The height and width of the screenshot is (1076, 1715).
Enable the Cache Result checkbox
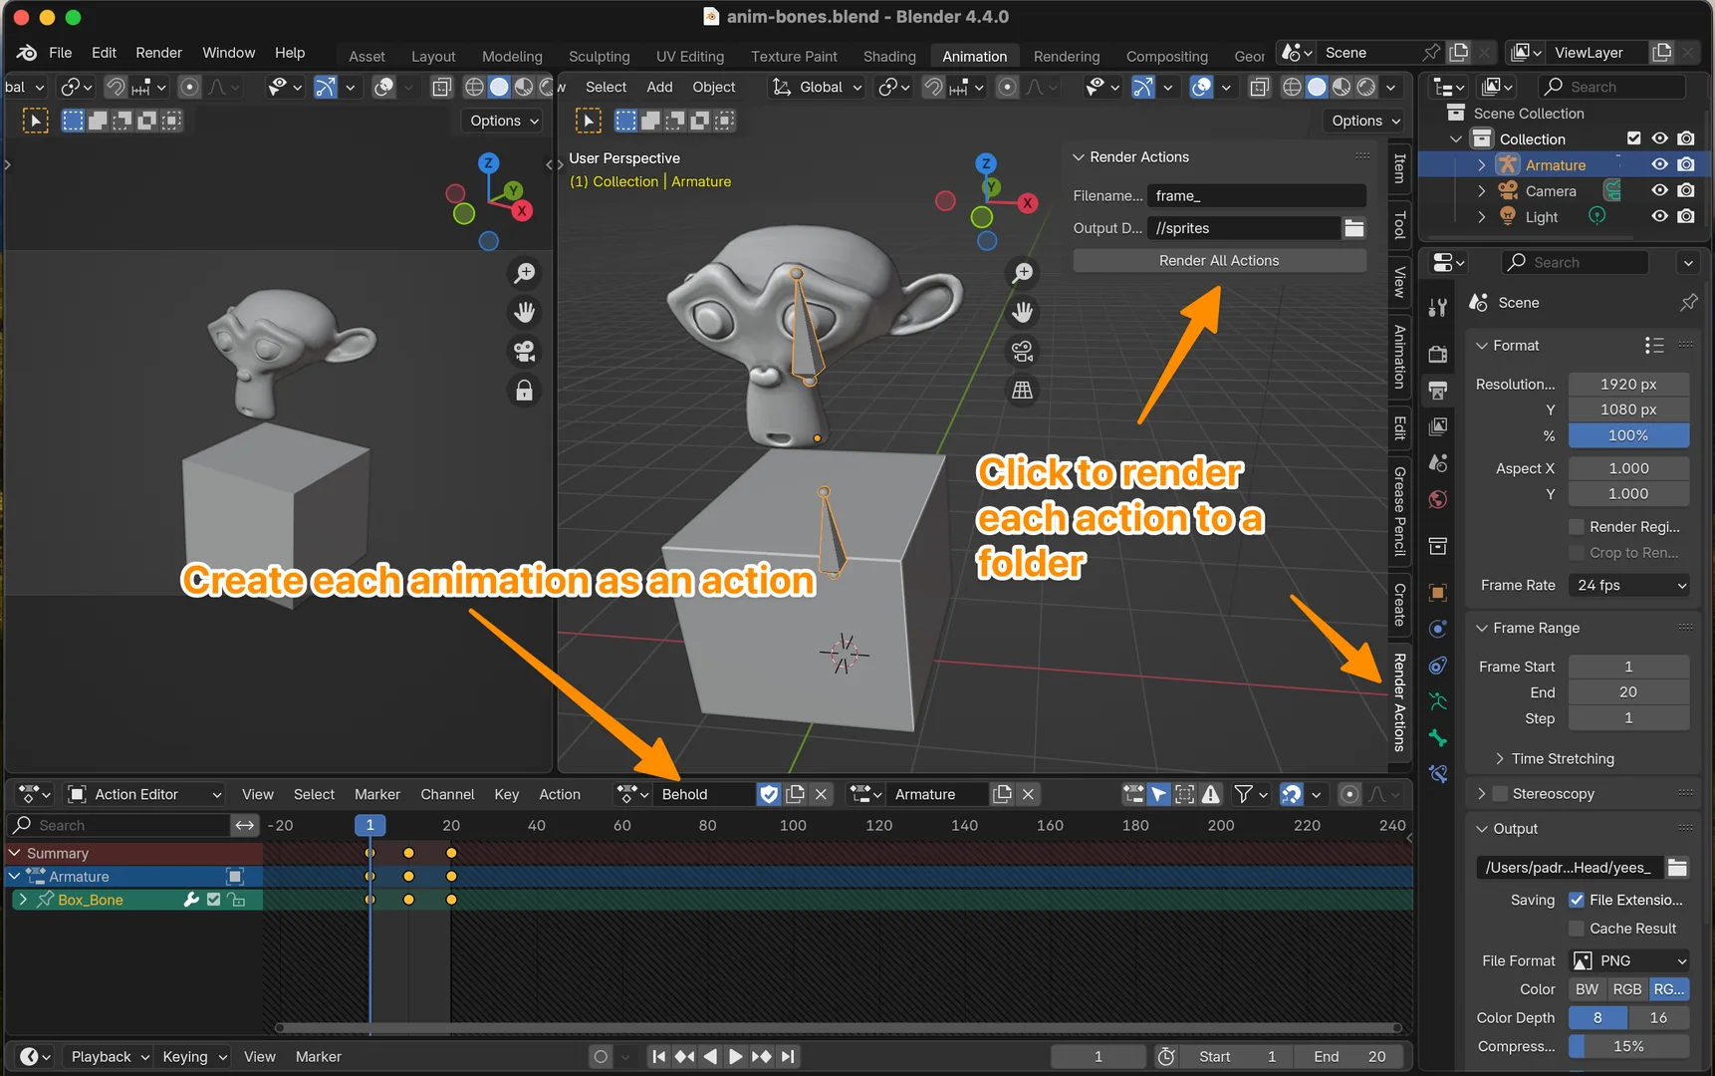click(1577, 929)
